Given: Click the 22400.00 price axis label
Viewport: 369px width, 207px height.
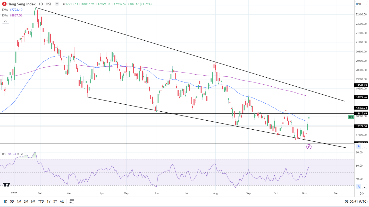Looking at the screenshot, I should click(361, 14).
